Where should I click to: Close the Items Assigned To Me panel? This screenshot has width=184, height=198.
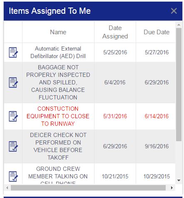174,11
